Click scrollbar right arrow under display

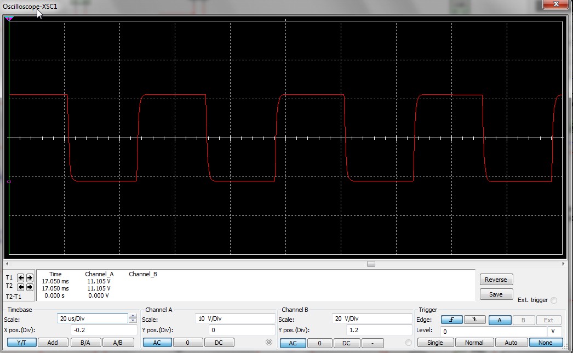tap(564, 264)
